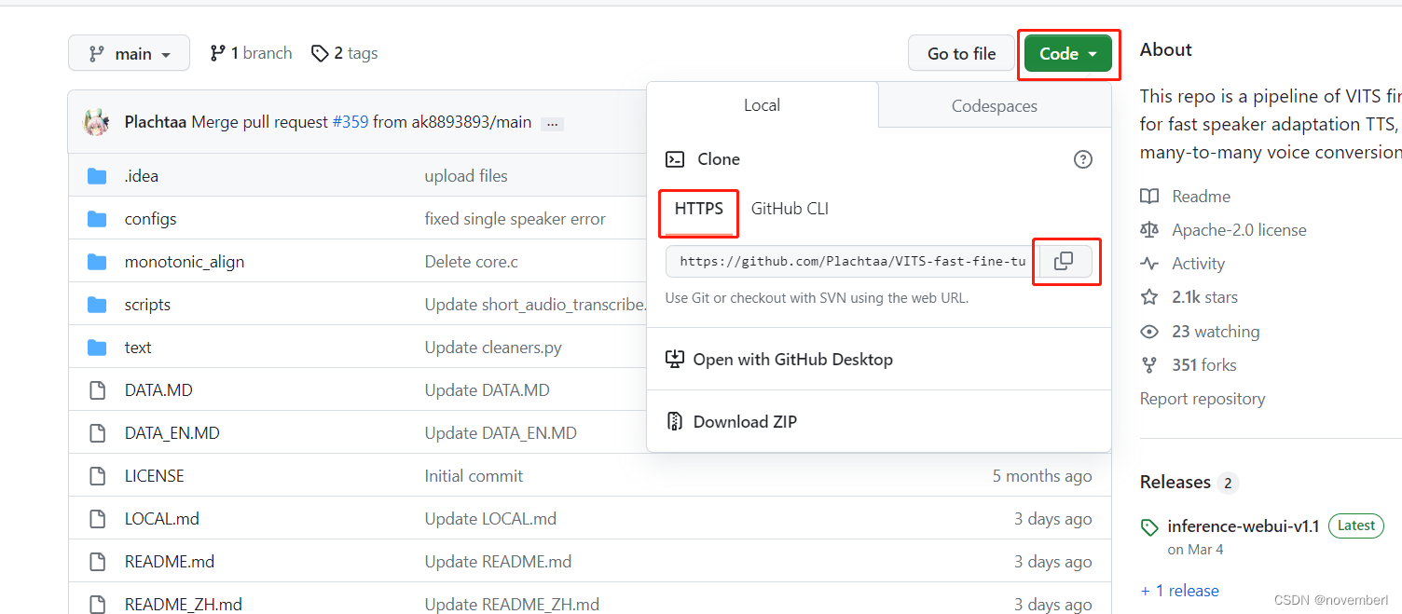Switch to the Codespaces tab
Image resolution: width=1402 pixels, height=614 pixels.
[x=994, y=104]
